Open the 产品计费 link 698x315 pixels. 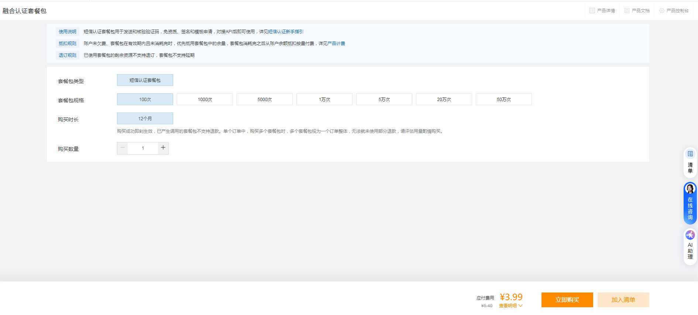(x=336, y=44)
